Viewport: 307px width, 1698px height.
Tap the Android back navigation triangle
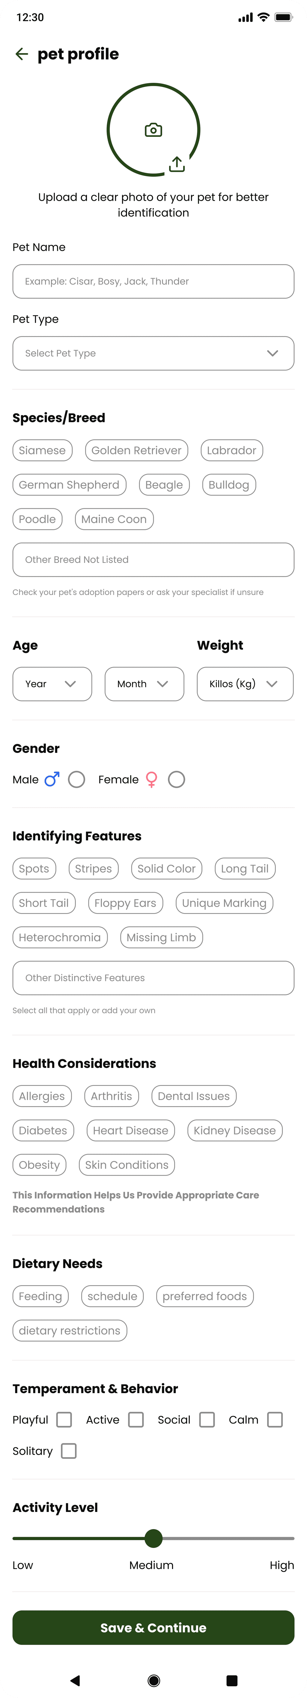click(75, 1680)
